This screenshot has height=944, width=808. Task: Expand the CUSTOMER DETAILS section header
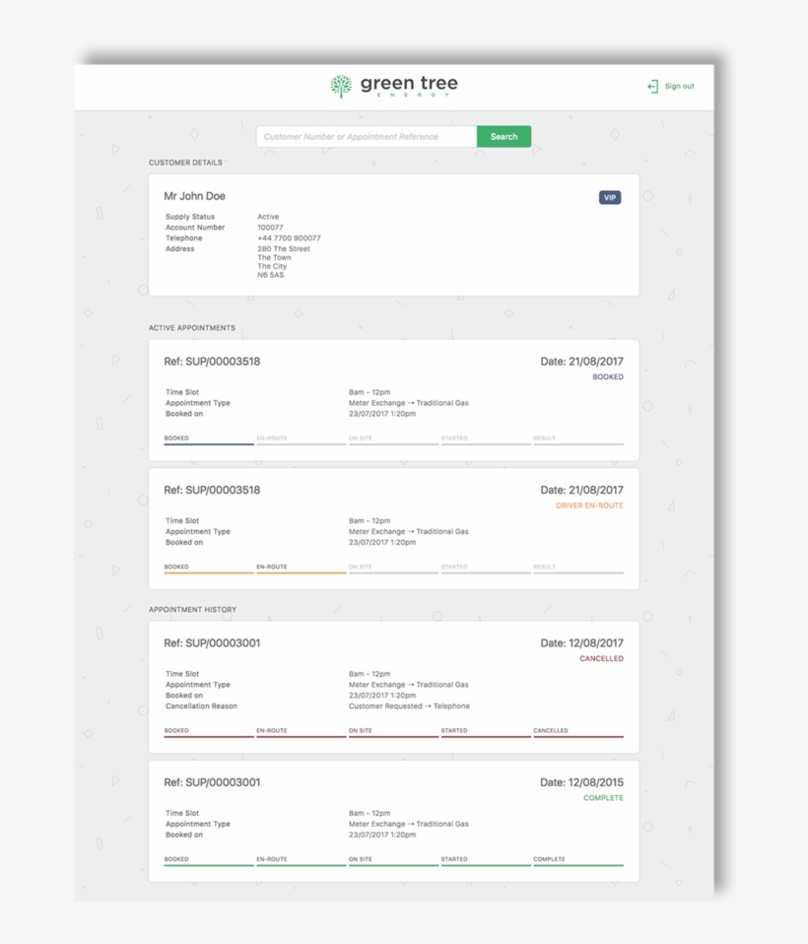point(183,163)
